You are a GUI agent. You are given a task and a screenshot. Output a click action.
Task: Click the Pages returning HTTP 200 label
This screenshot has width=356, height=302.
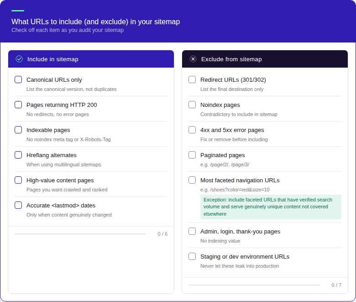click(62, 105)
